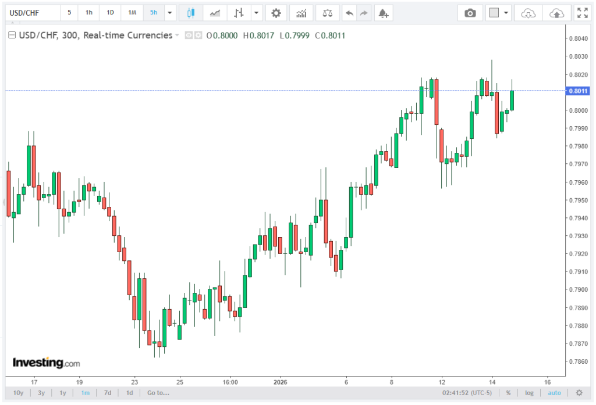Create a price alert
596x405 pixels.
click(x=382, y=13)
